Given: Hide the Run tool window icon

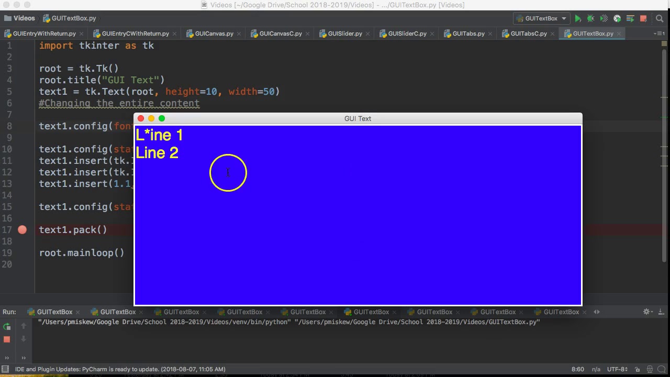Looking at the screenshot, I should click(x=661, y=312).
